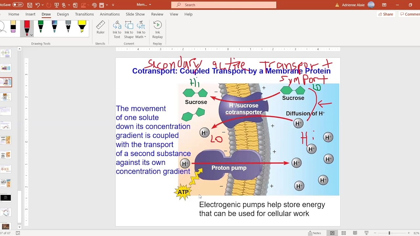Switch to Slide Sorter view
The width and height of the screenshot is (420, 236).
[344, 233]
